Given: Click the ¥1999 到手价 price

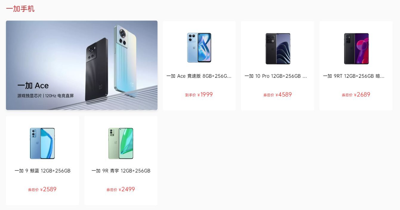Looking at the screenshot, I should click(199, 95).
